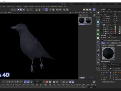121x91 pixels.
Task: Enable the Glow channel checkbox
Action: click(x=110, y=79)
